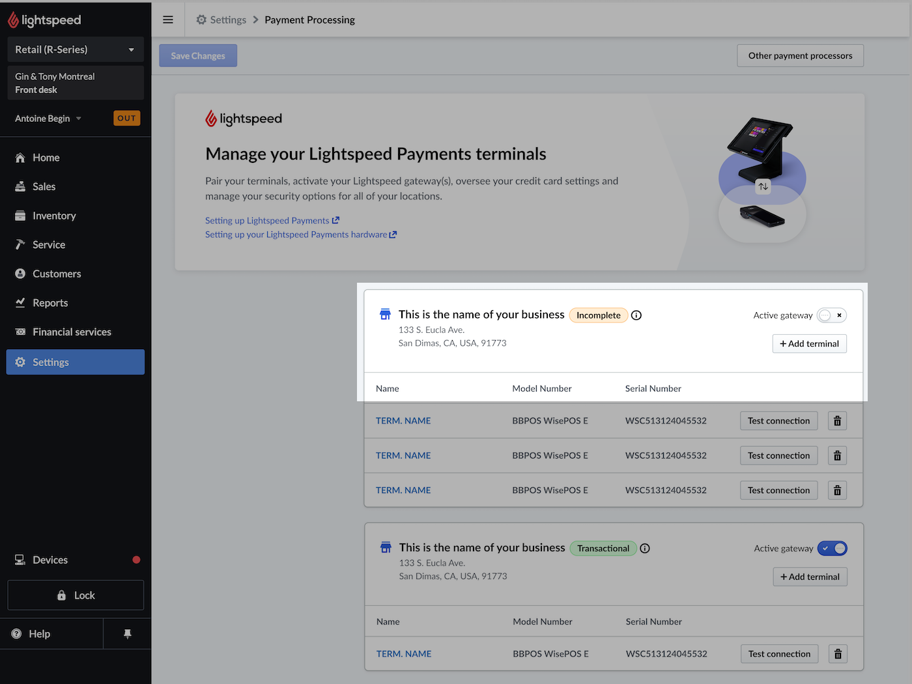The width and height of the screenshot is (912, 684).
Task: Open the Sales section
Action: coord(76,186)
